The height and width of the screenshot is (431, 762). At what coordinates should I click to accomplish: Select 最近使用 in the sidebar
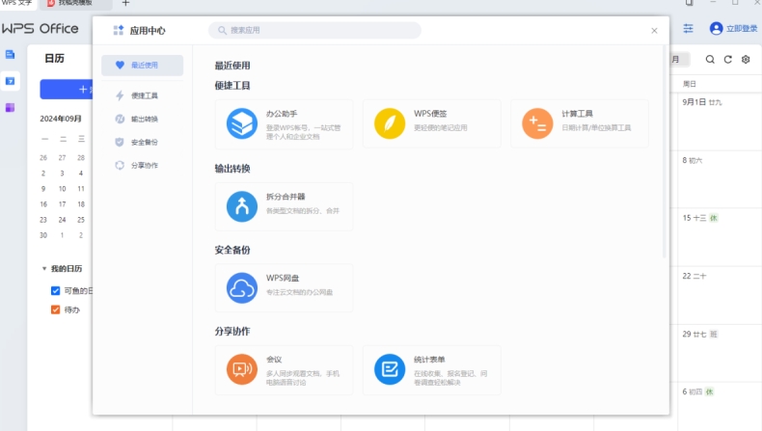(143, 66)
